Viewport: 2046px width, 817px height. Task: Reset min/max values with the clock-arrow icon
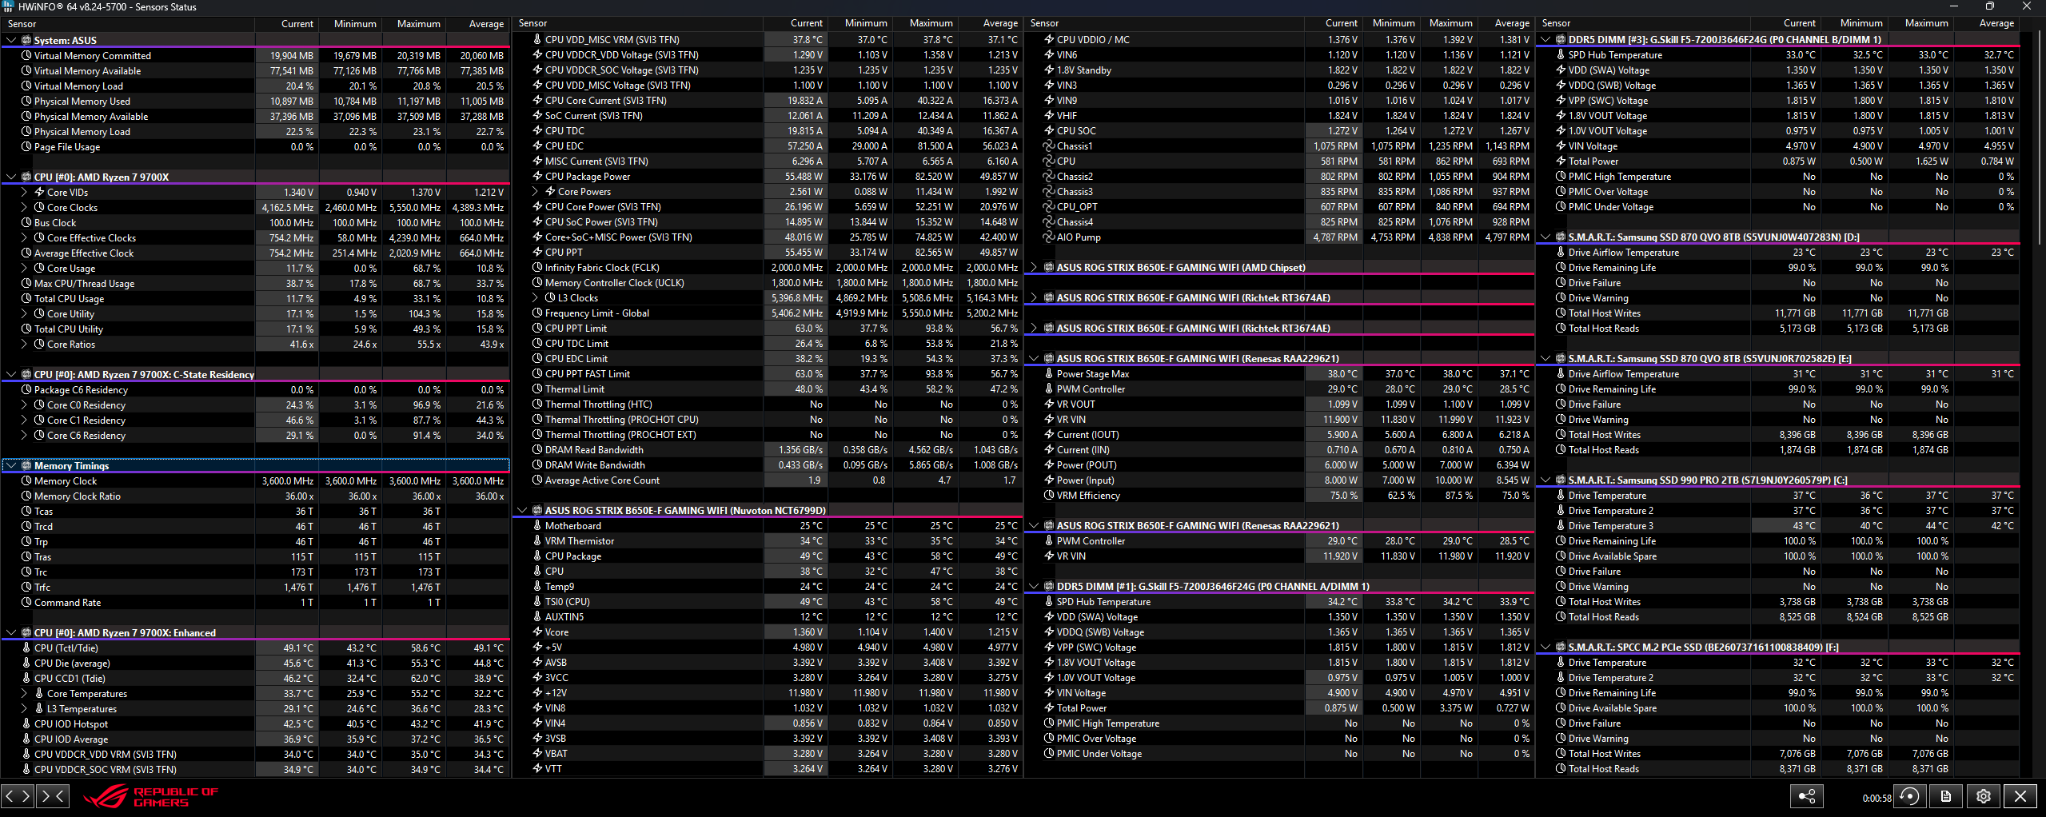pyautogui.click(x=1911, y=796)
